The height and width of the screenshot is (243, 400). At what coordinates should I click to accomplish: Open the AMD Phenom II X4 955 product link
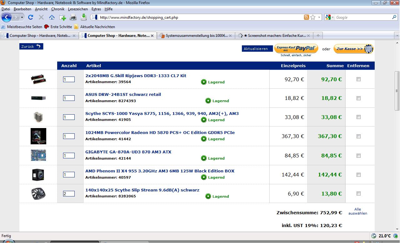pyautogui.click(x=160, y=171)
